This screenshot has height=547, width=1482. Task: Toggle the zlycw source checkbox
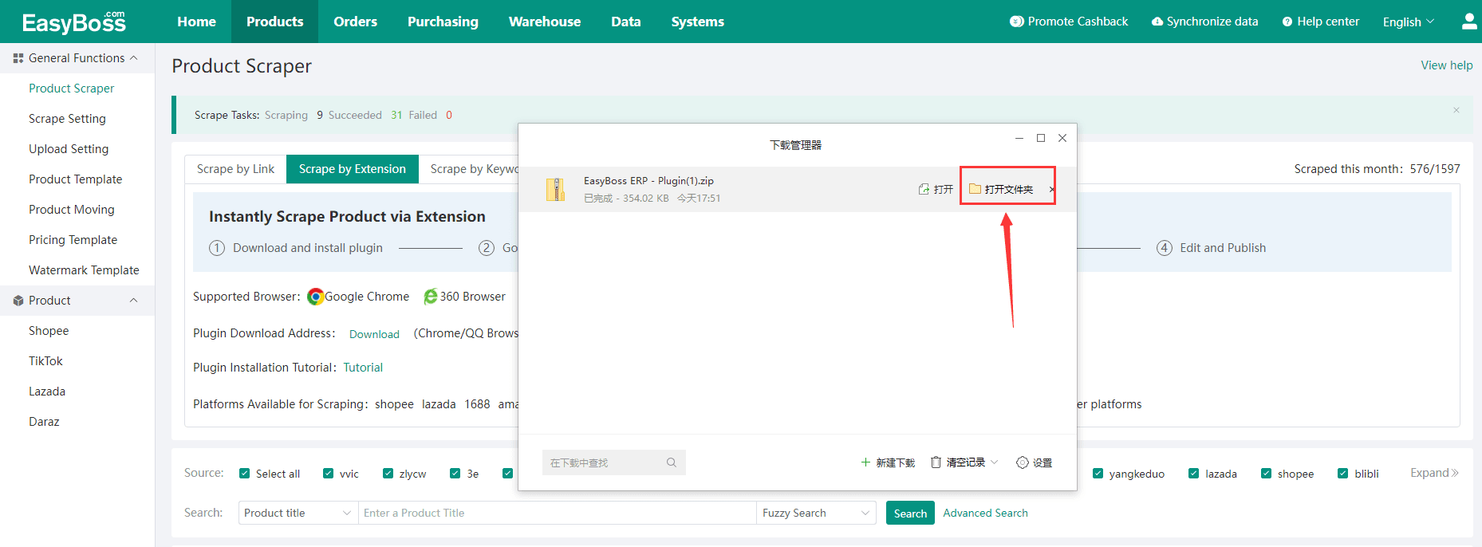pos(388,474)
